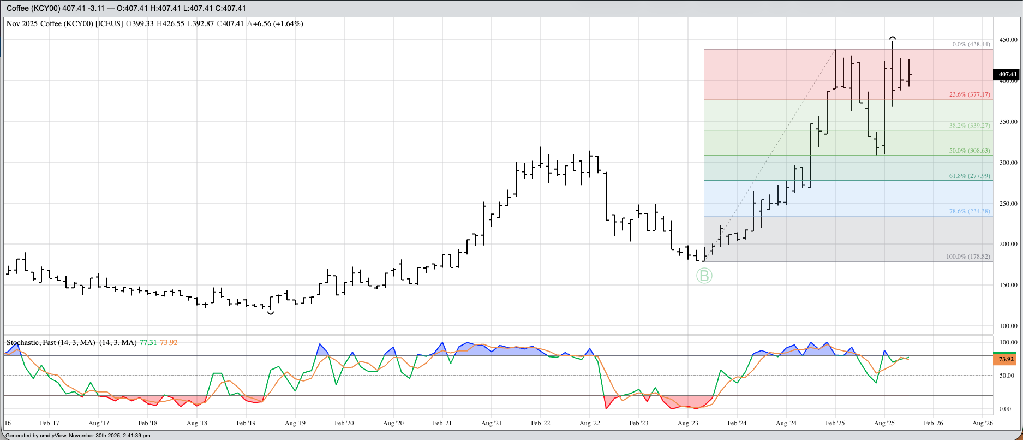Screen dimensions: 1023x440
Task: Select the high-price arc marker above 450
Action: pos(893,38)
